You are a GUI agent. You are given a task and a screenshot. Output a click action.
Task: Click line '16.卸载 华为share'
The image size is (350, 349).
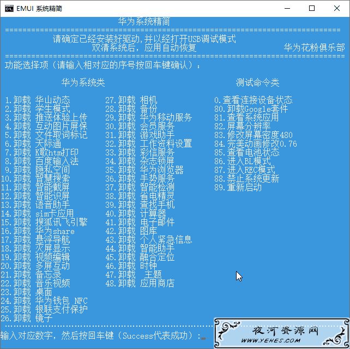(38, 231)
